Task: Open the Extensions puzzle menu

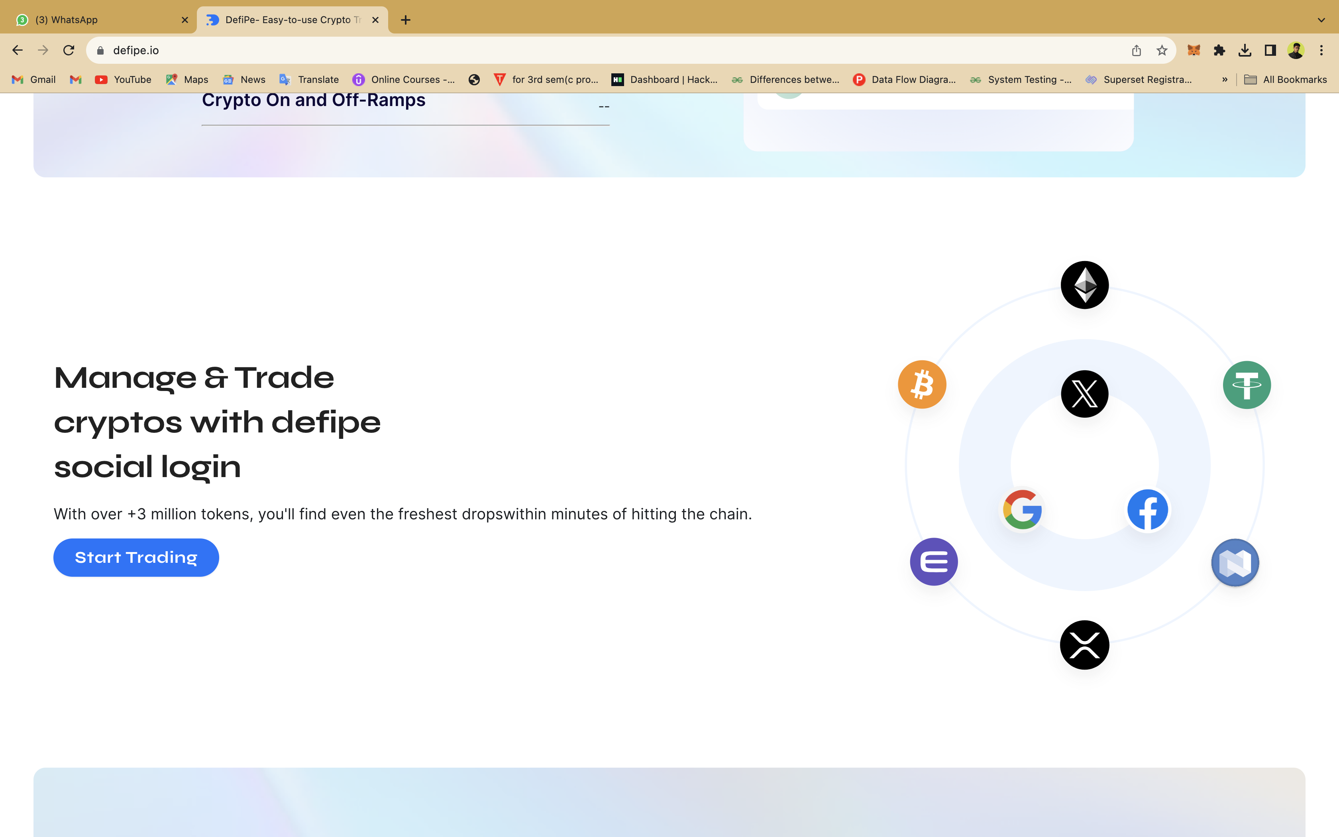Action: click(1219, 50)
